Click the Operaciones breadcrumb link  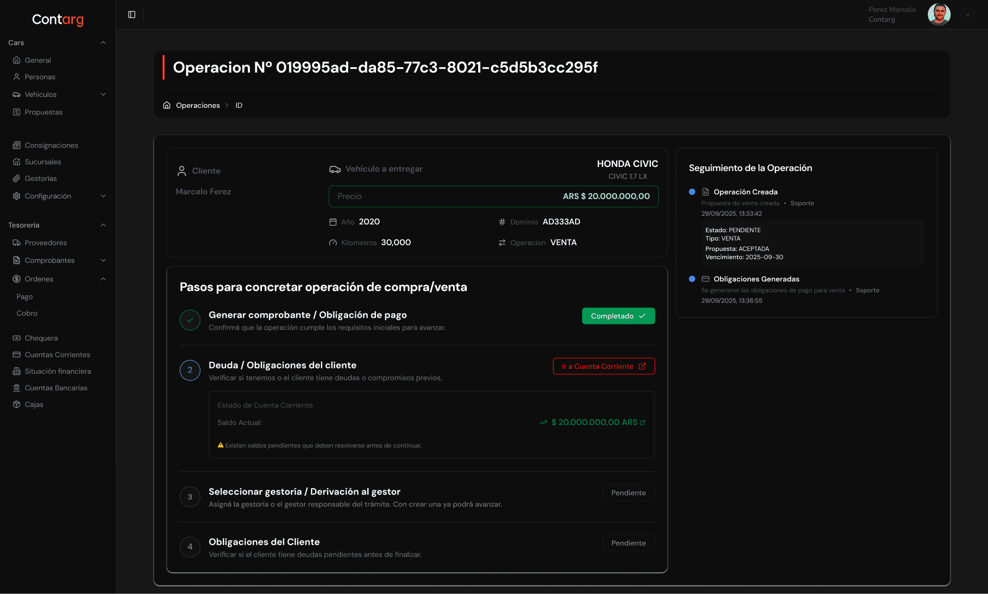click(198, 105)
